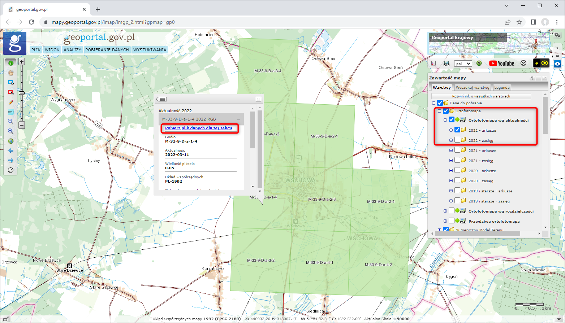Open the pol language dropdown
The image size is (565, 323).
coord(463,64)
